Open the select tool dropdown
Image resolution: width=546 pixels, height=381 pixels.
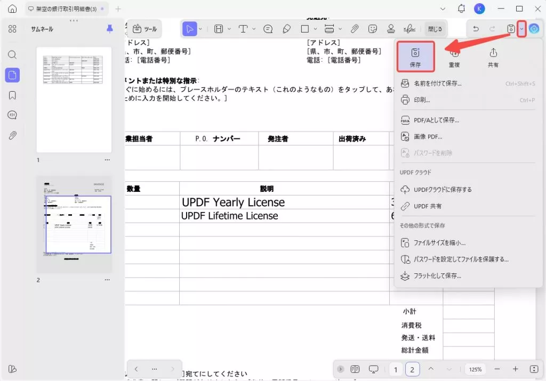coord(200,29)
